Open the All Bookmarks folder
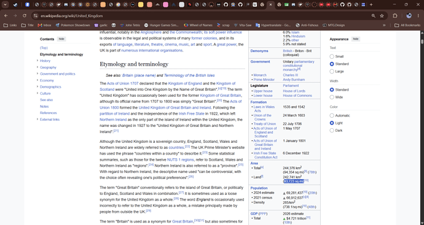The height and width of the screenshot is (225, 424). coord(407,25)
